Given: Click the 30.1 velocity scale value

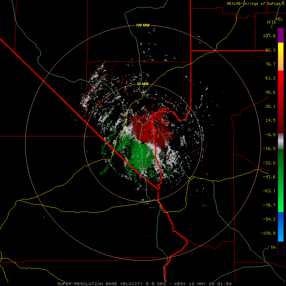Looking at the screenshot, I should click(x=270, y=106).
